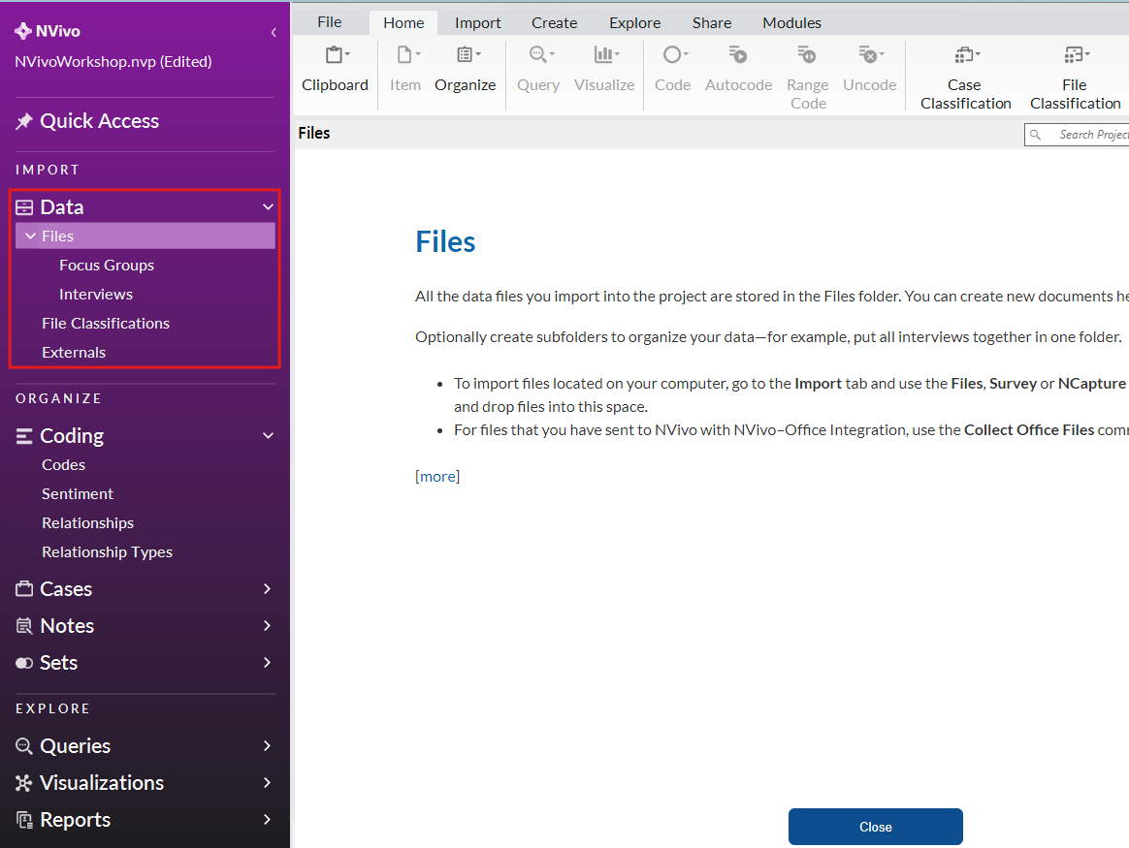Select Externals under Data
The height and width of the screenshot is (848, 1129).
click(74, 353)
